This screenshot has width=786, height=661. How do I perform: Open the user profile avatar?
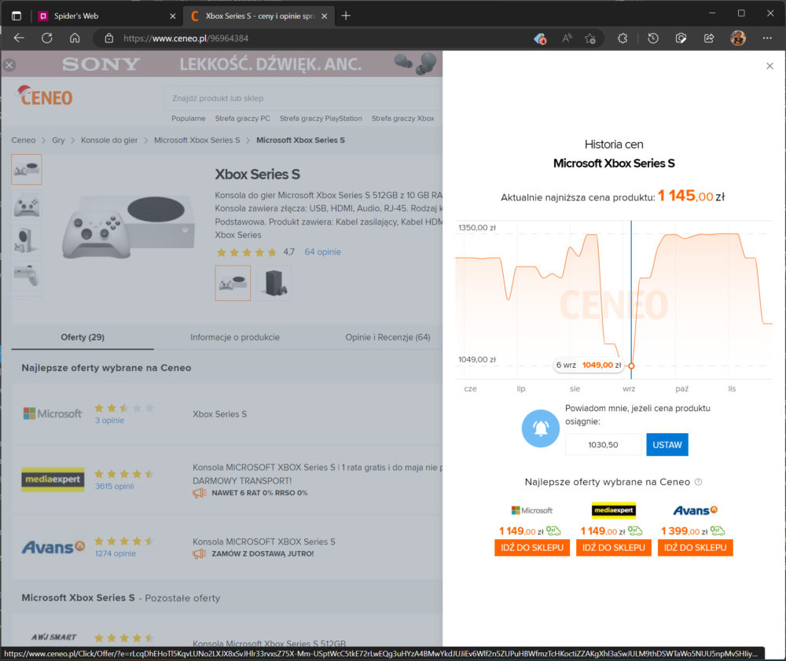click(738, 38)
